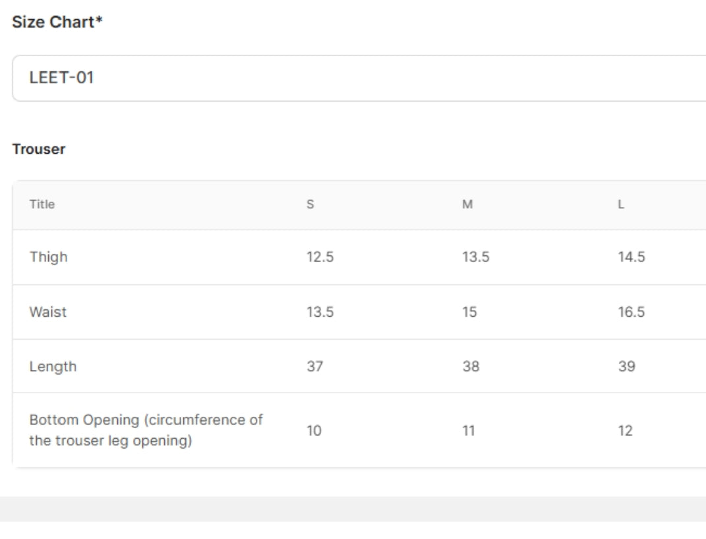Select Length value 39 for size L

626,366
